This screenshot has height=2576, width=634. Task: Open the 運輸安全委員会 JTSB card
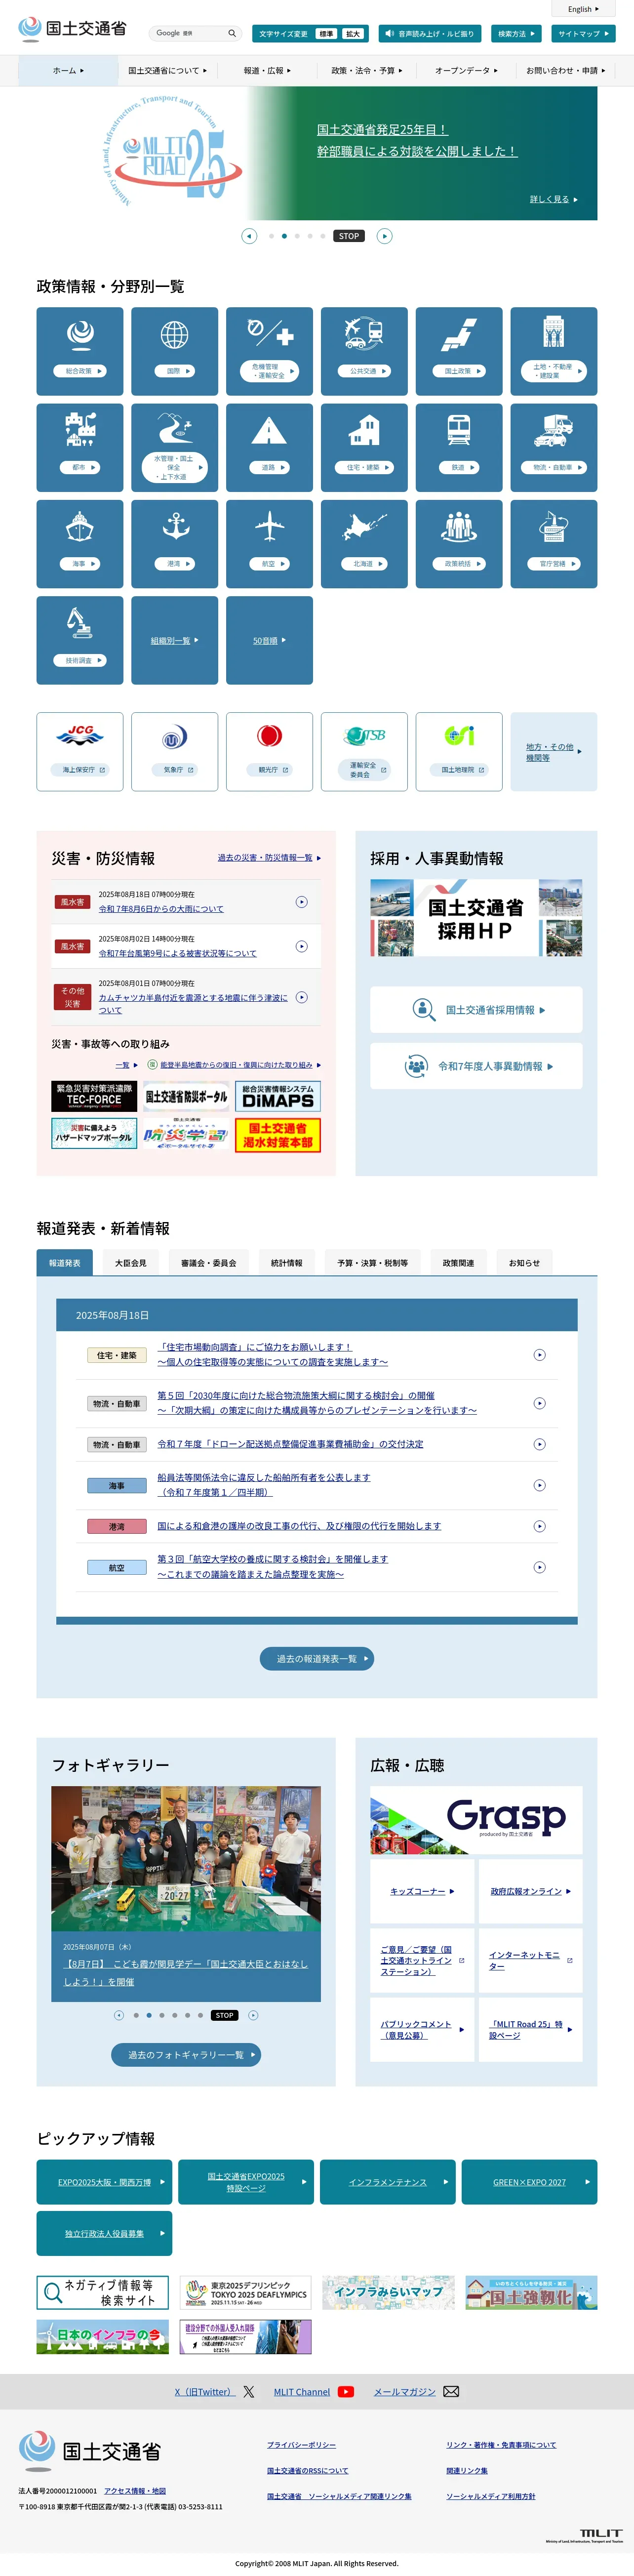point(364,752)
